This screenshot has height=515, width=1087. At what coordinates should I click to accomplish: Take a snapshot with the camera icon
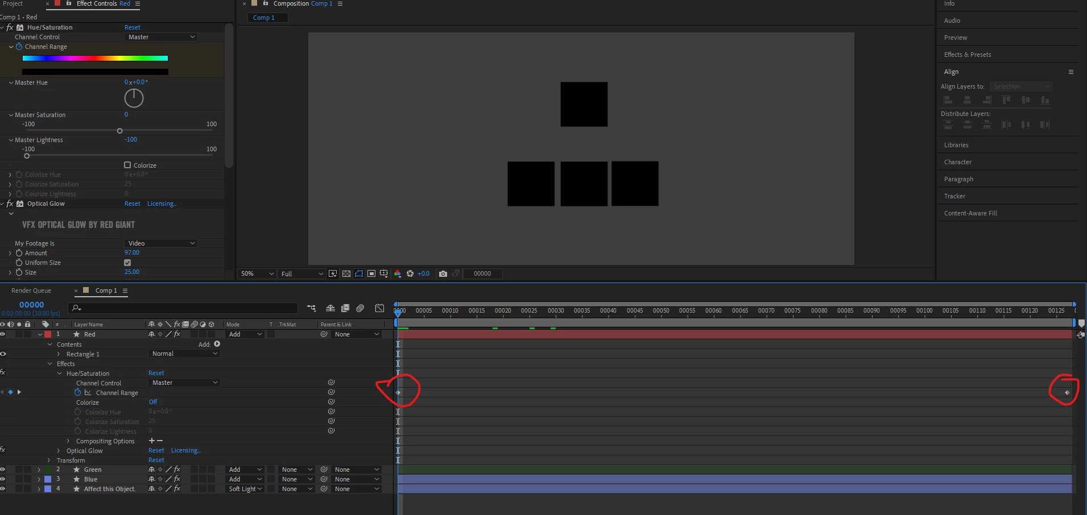[x=443, y=273]
